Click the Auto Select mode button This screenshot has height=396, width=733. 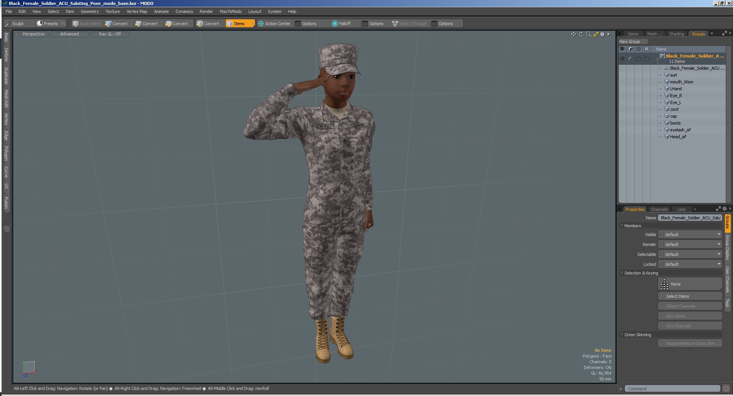87,24
